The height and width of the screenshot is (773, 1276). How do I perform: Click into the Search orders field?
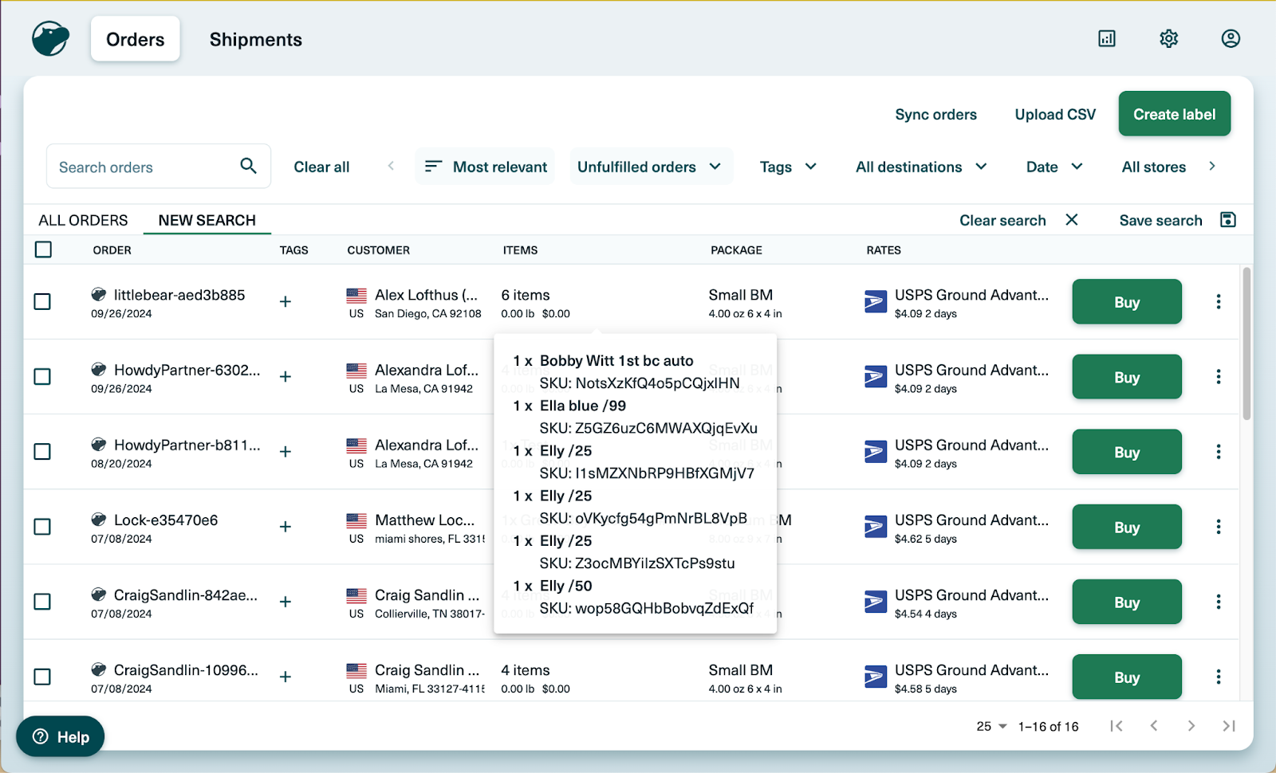click(144, 167)
